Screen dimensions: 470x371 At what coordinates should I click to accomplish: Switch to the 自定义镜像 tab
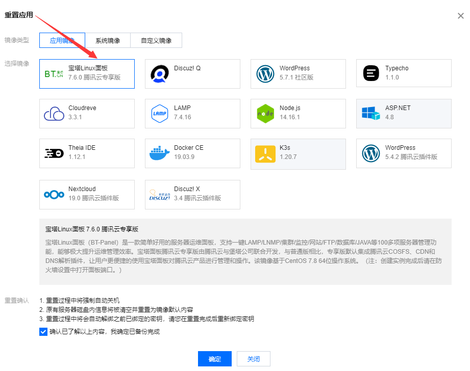pos(156,40)
